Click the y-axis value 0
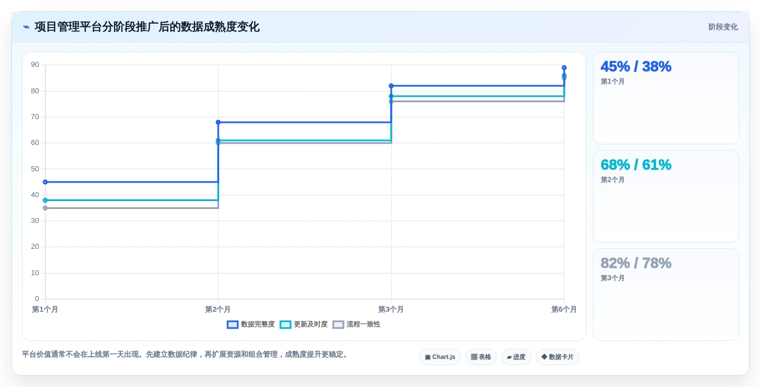This screenshot has width=761, height=387. click(37, 298)
